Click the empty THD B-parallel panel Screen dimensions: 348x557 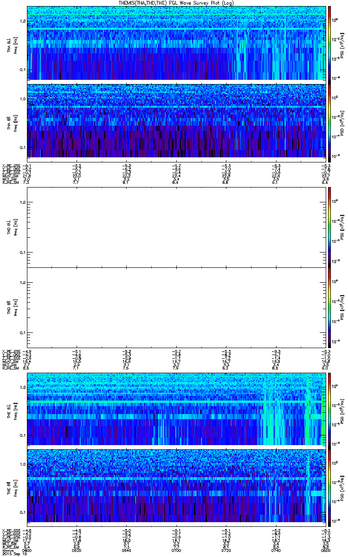point(176,307)
